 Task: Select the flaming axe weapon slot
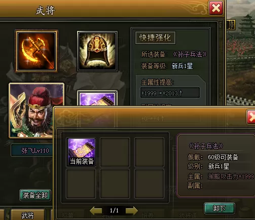37,51
